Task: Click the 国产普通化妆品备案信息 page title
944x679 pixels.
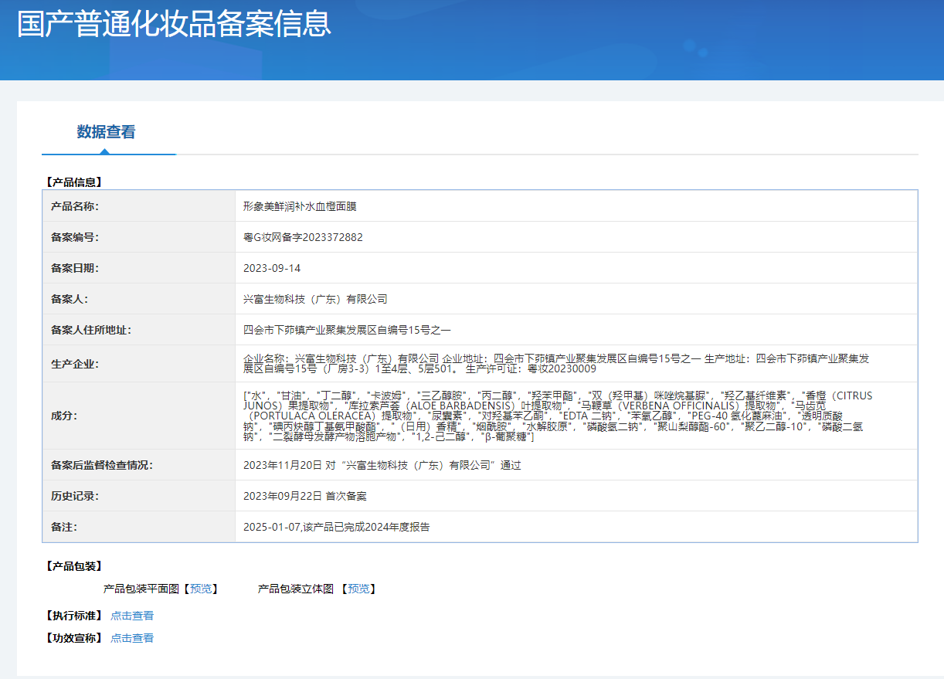Action: tap(175, 24)
